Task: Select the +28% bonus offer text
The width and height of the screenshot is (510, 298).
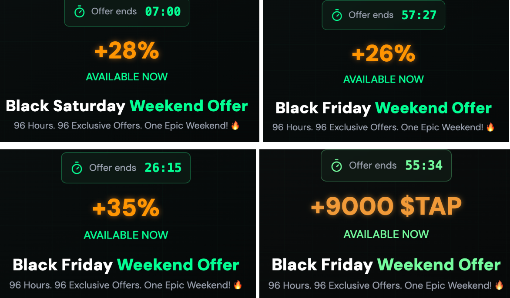Action: (127, 51)
